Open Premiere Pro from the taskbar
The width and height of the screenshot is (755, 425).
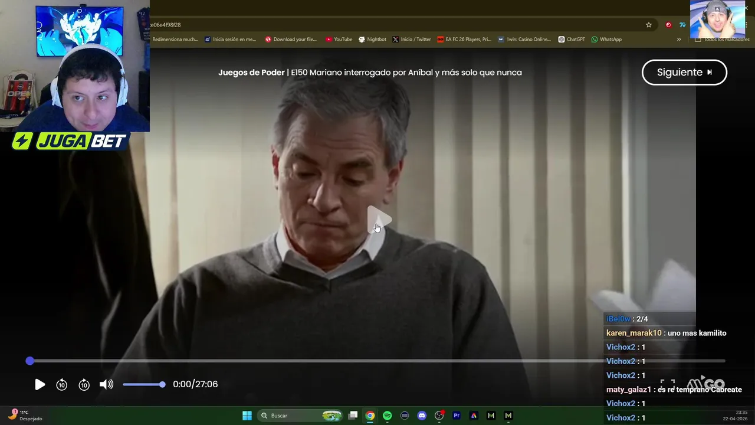[x=457, y=416]
